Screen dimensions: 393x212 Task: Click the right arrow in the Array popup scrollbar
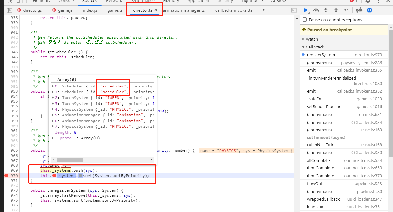pyautogui.click(x=151, y=160)
